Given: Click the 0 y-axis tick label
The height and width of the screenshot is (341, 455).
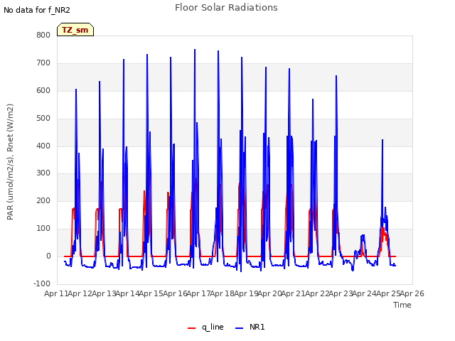Looking at the screenshot, I should (x=48, y=256).
